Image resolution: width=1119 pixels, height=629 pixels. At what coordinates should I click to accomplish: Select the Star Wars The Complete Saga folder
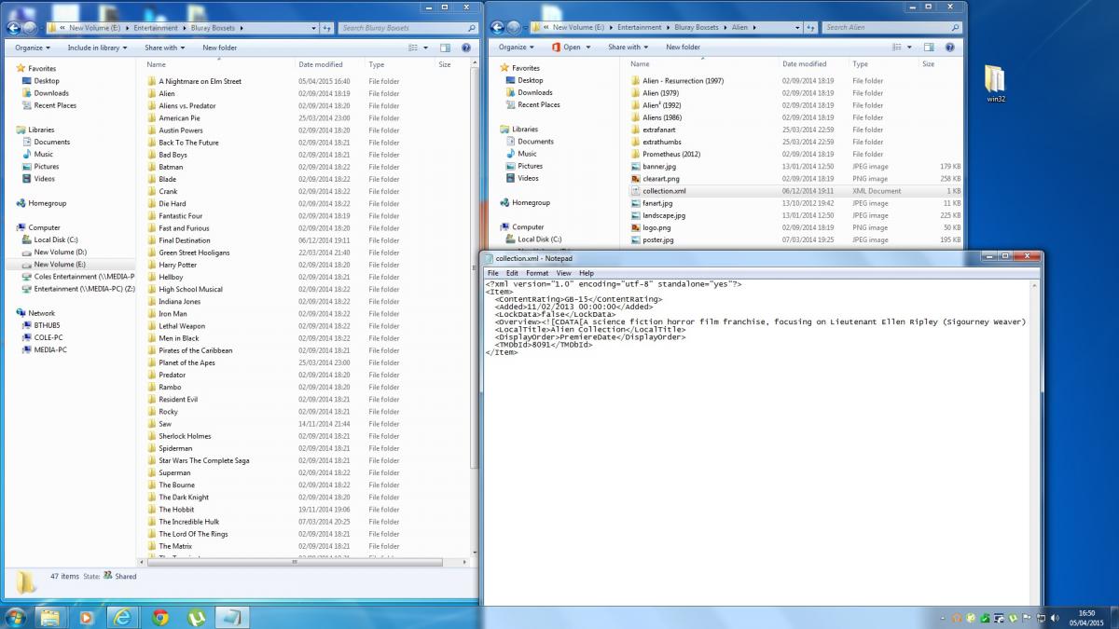pos(203,460)
